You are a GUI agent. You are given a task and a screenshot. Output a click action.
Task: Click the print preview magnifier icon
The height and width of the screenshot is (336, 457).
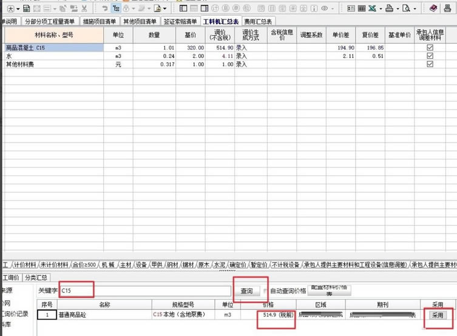point(406,8)
